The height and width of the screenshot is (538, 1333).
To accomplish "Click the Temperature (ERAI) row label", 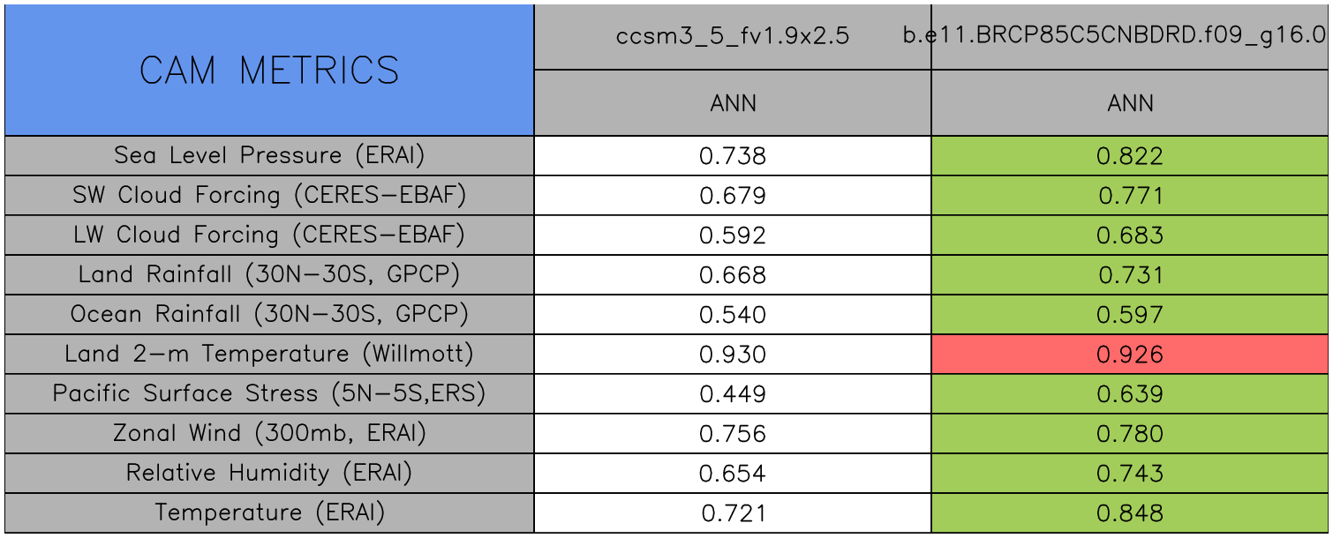I will click(x=269, y=512).
